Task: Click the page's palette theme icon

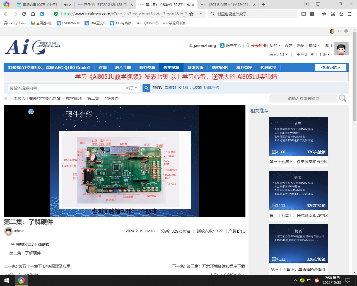Action: tap(346, 31)
